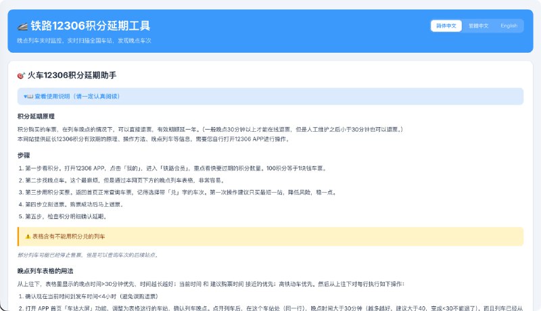Screen dimensions: 541x311
Task: Click step 2 text 第二步找晚点车
Action: coord(126,181)
